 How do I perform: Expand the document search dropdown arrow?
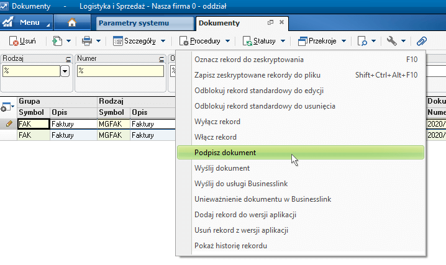click(374, 41)
